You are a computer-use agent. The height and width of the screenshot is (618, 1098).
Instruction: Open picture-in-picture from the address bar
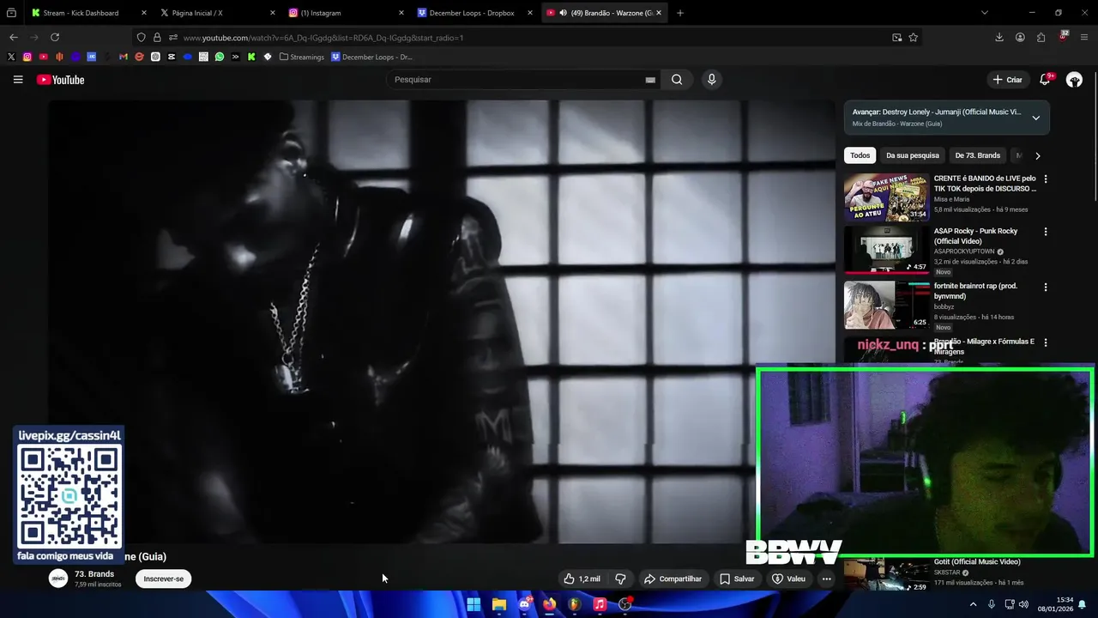point(896,37)
